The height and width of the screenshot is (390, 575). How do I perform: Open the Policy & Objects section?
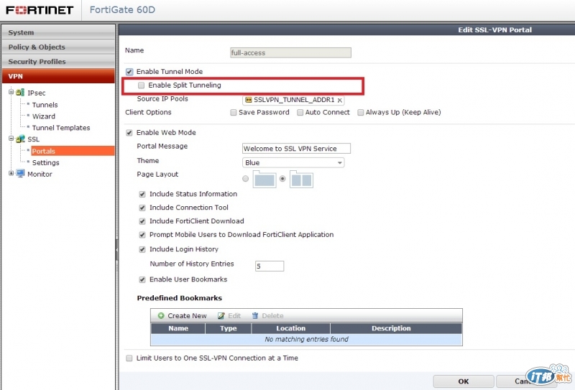point(58,47)
